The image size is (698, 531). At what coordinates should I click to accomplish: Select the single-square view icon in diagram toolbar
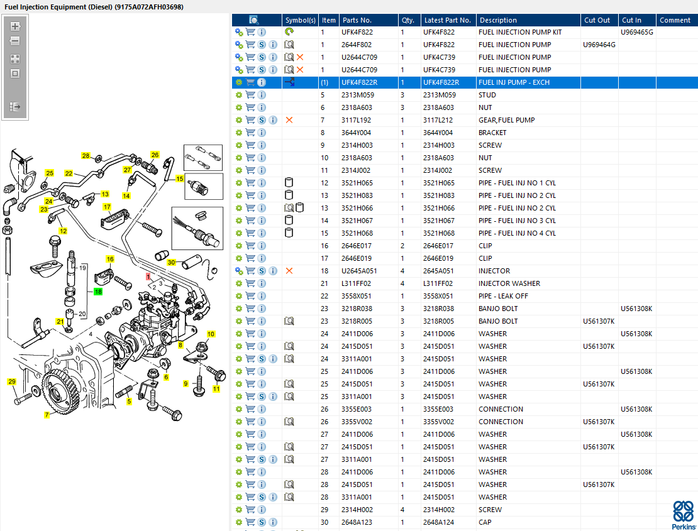point(15,74)
